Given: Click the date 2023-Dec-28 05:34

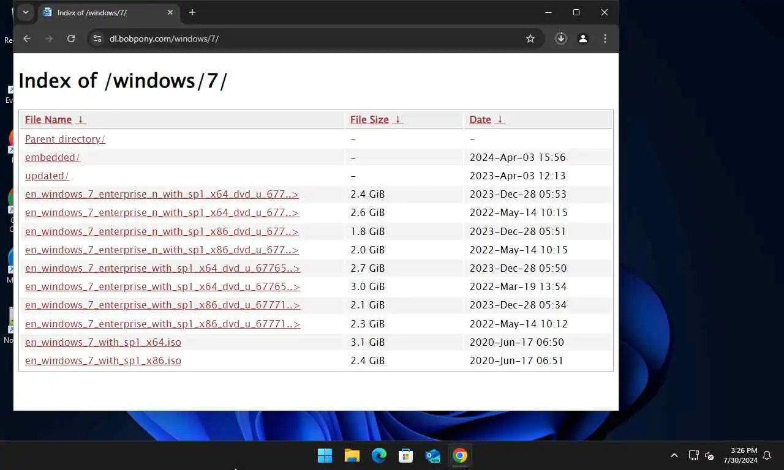Looking at the screenshot, I should [x=518, y=305].
